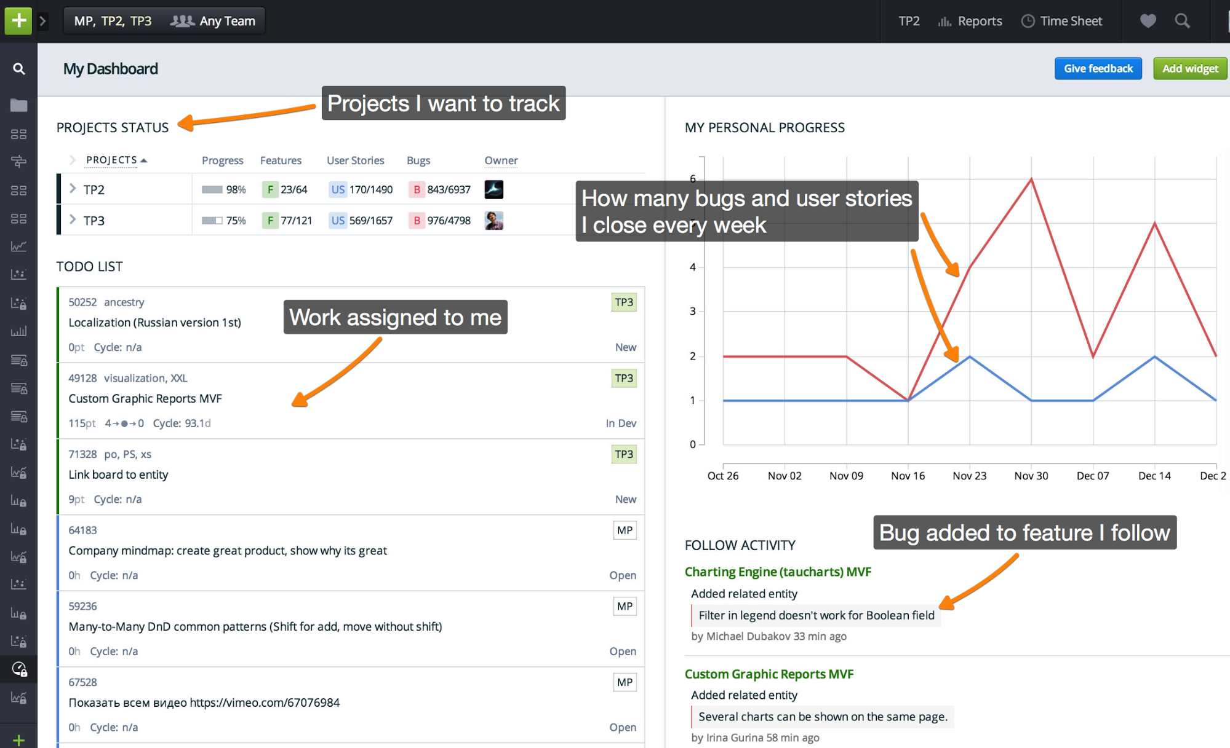Click the Give feedback button
Image resolution: width=1230 pixels, height=748 pixels.
click(1098, 68)
